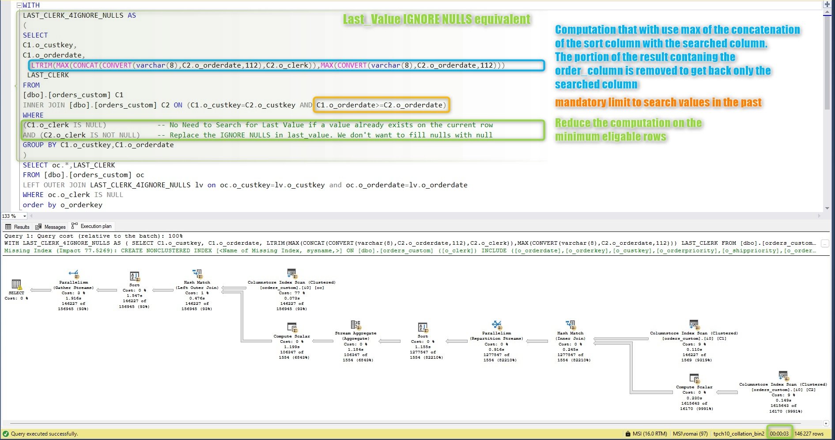835x440 pixels.
Task: Click the MSI (16.0 RTM) server entry
Action: 650,434
